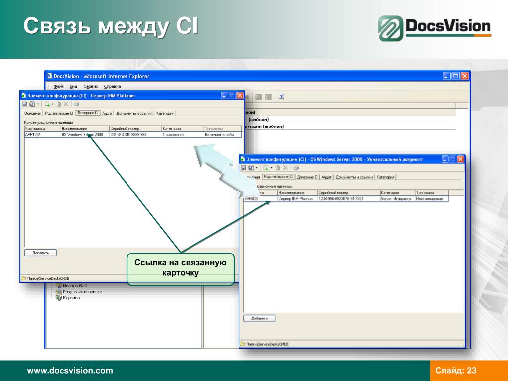The width and height of the screenshot is (508, 381).
Task: Open Документы и ссылки tab in Сервер IBM Platinum window
Action: 134,113
